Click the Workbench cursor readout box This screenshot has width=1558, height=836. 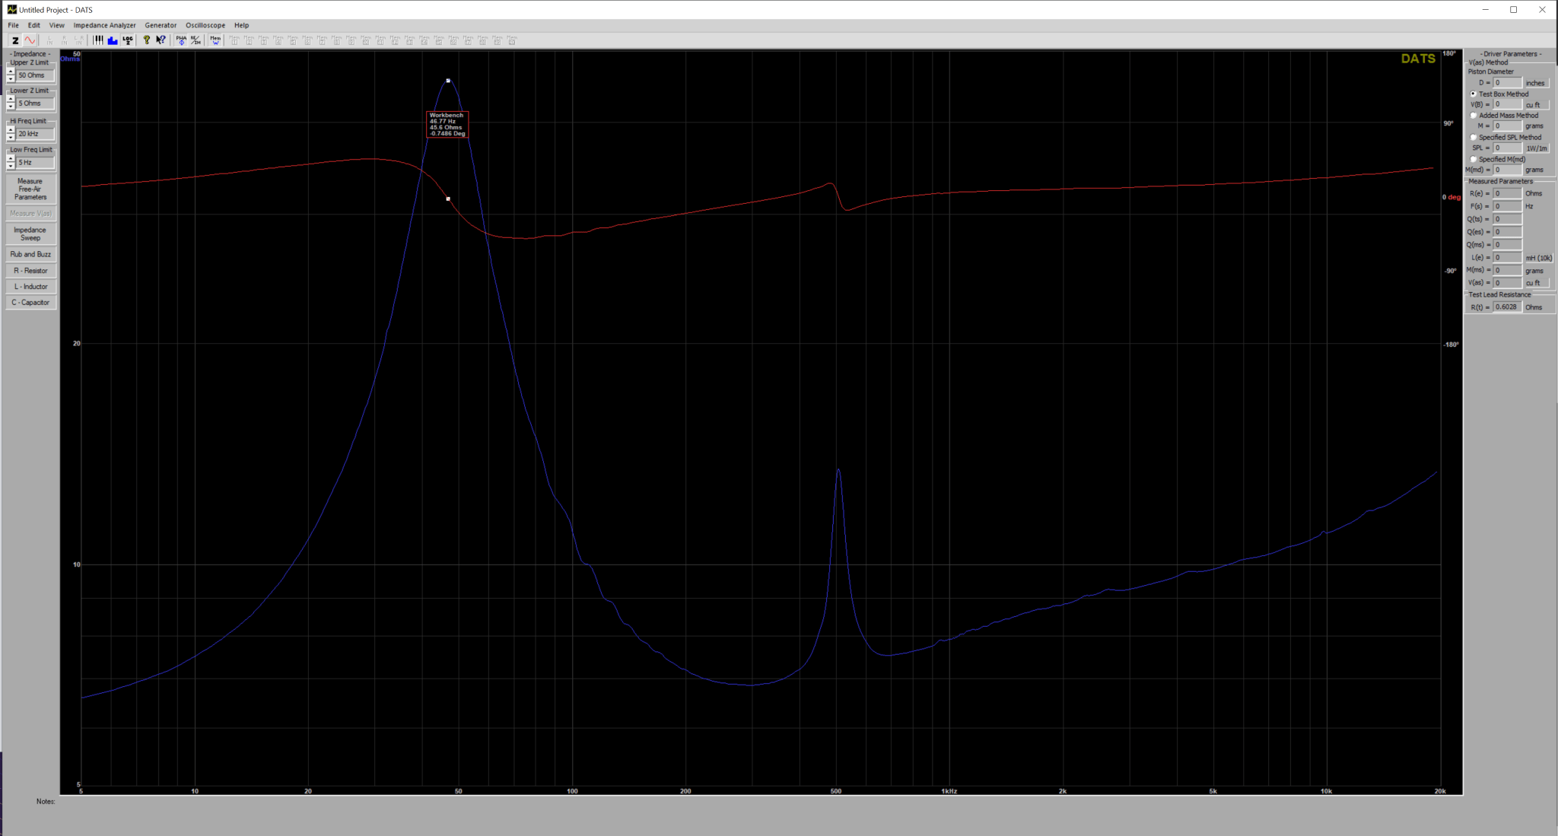[x=447, y=125]
